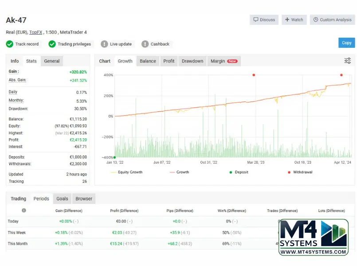Click the Cashback exclamation icon
357x266 pixels.
click(x=145, y=44)
